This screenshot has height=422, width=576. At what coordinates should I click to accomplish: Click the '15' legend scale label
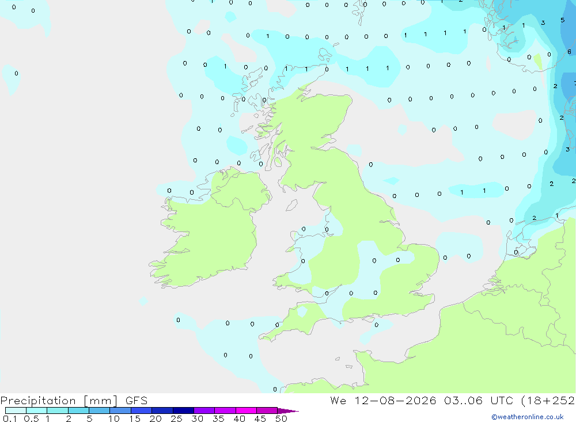pos(135,419)
